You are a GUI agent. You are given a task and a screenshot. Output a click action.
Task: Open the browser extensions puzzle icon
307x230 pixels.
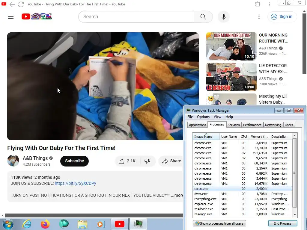tap(258, 4)
